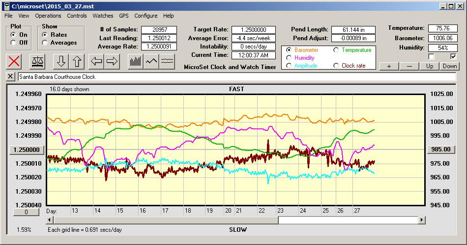Click the Last Reading value field
Viewport: 467px width, 245px height.
coord(159,38)
